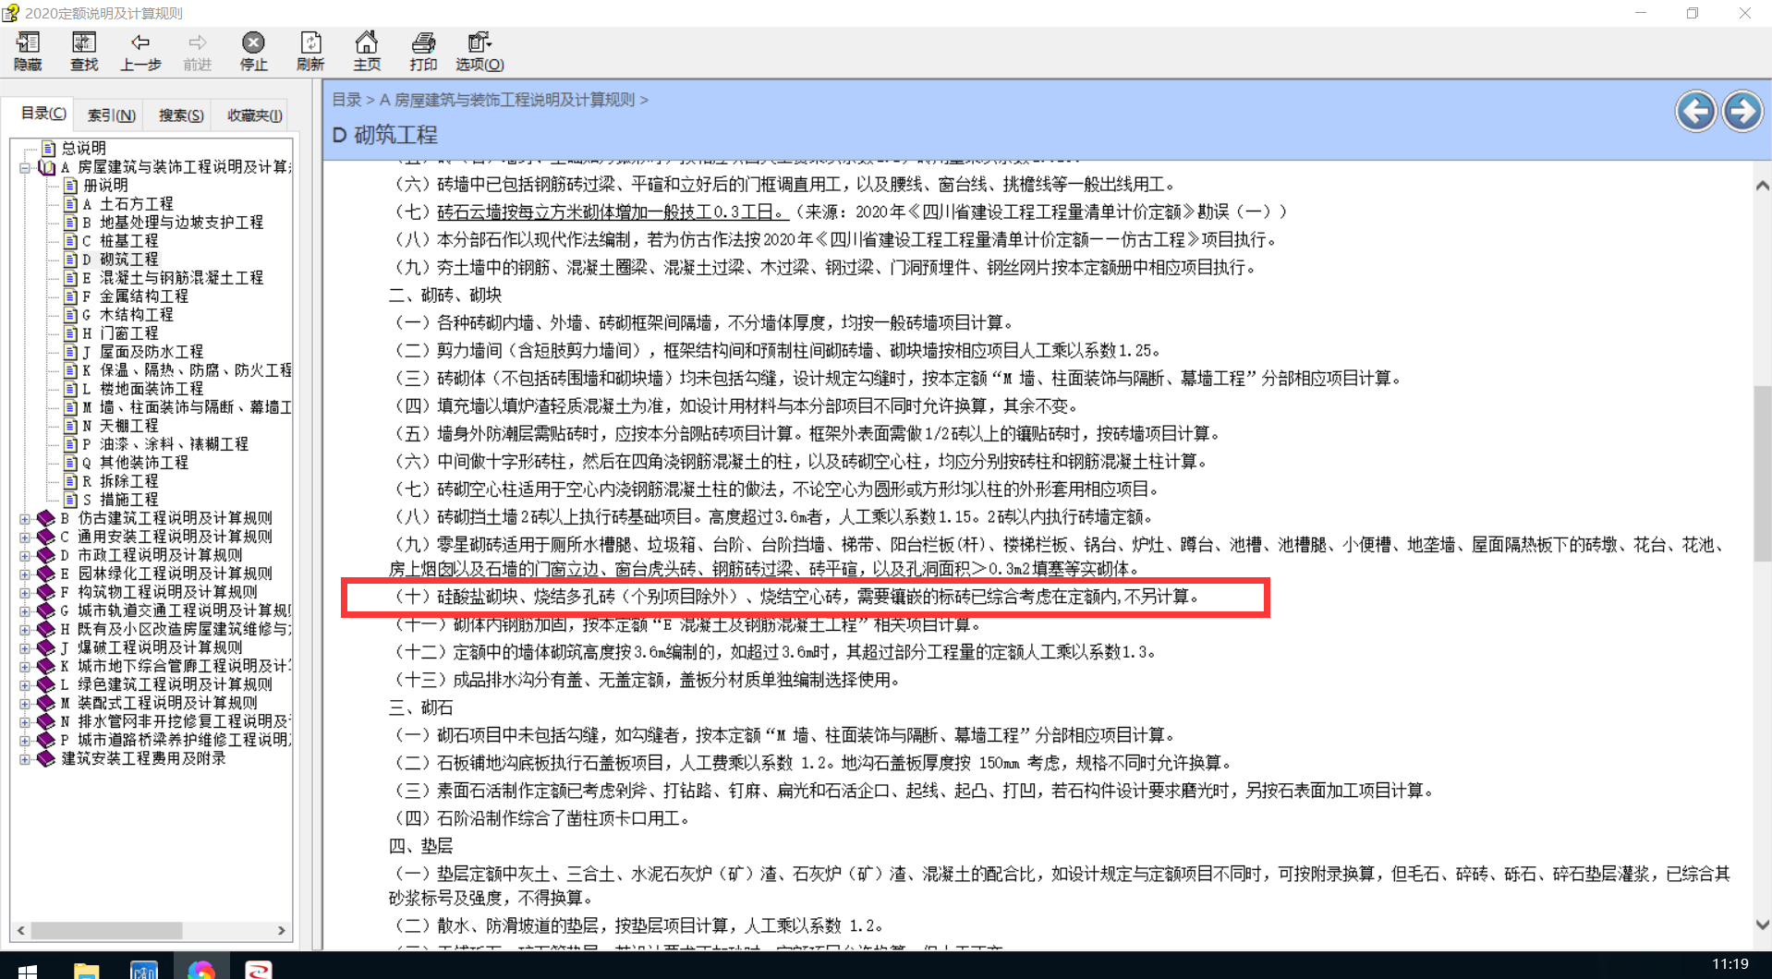Collapse the A 房屋建筑与装饰工程 tree node
This screenshot has width=1772, height=979.
(25, 167)
